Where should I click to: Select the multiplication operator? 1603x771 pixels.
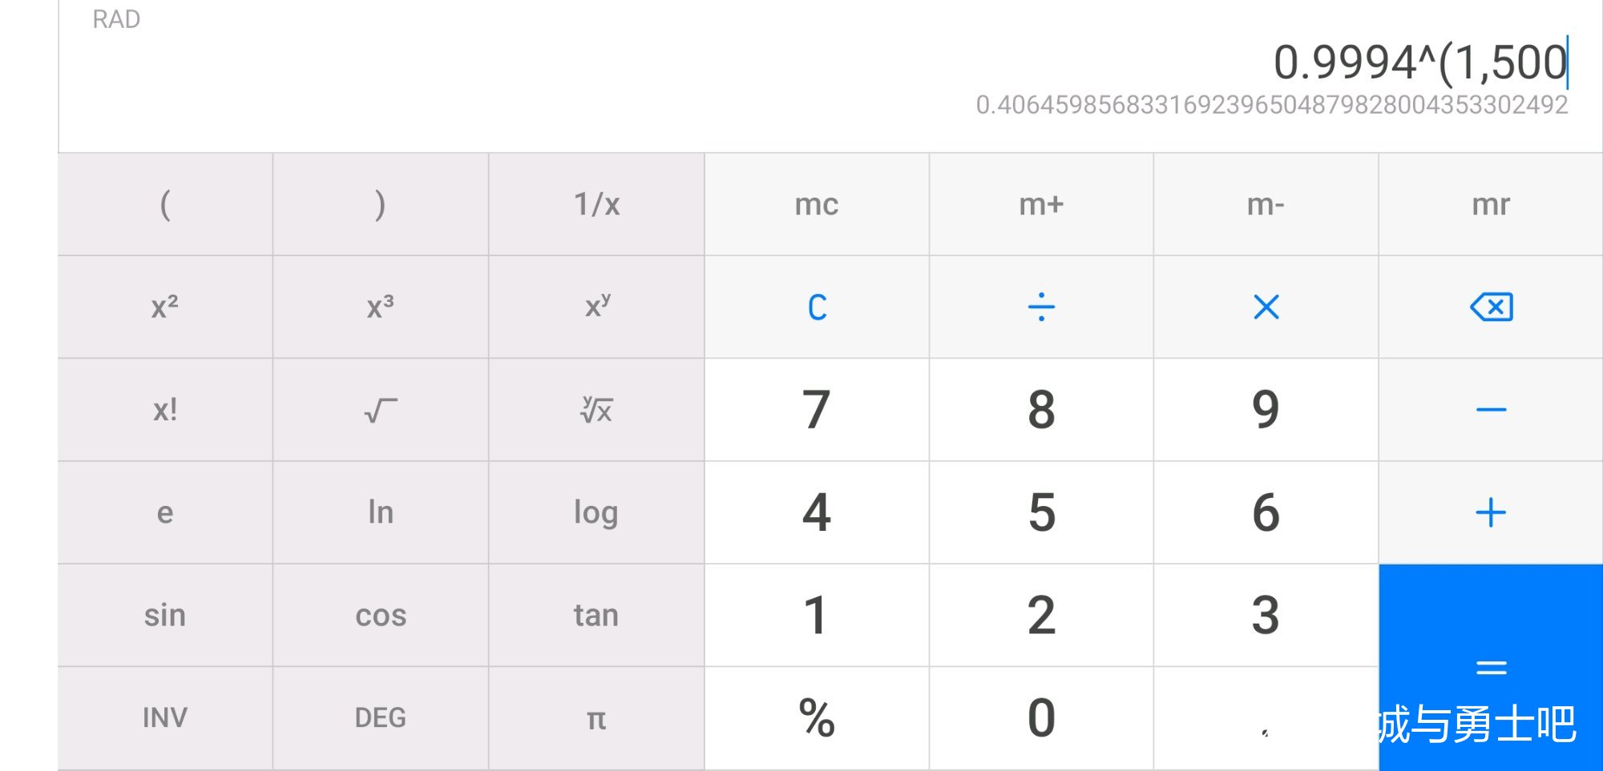1266,307
